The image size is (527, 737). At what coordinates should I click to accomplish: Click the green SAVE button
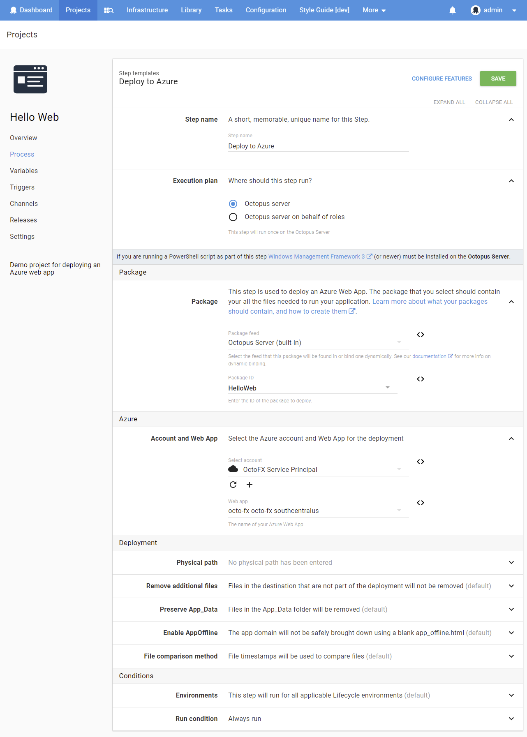click(498, 79)
